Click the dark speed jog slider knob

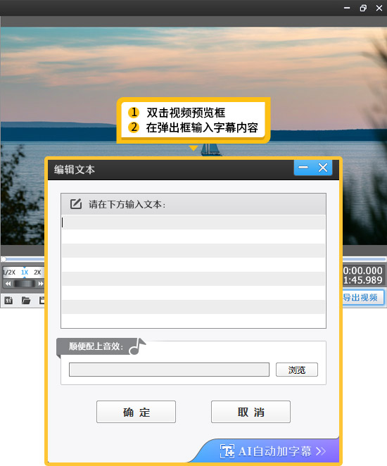[25, 284]
